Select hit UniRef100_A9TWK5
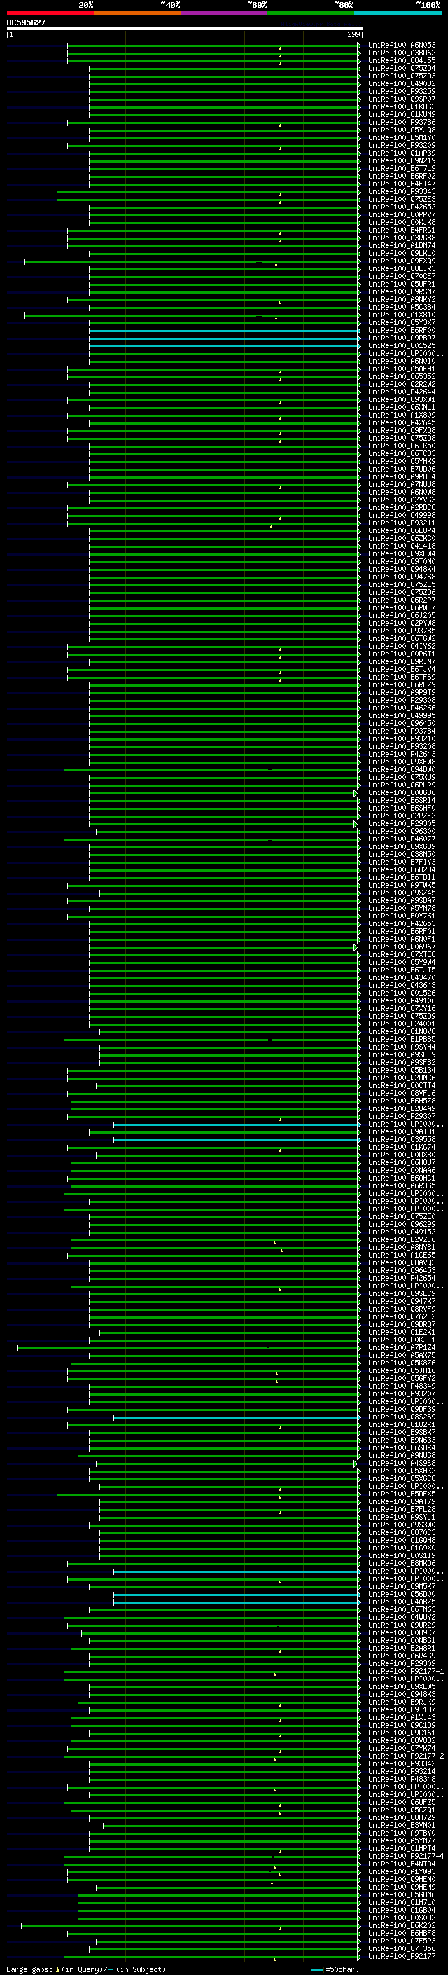This screenshot has height=1975, width=448. click(x=402, y=885)
